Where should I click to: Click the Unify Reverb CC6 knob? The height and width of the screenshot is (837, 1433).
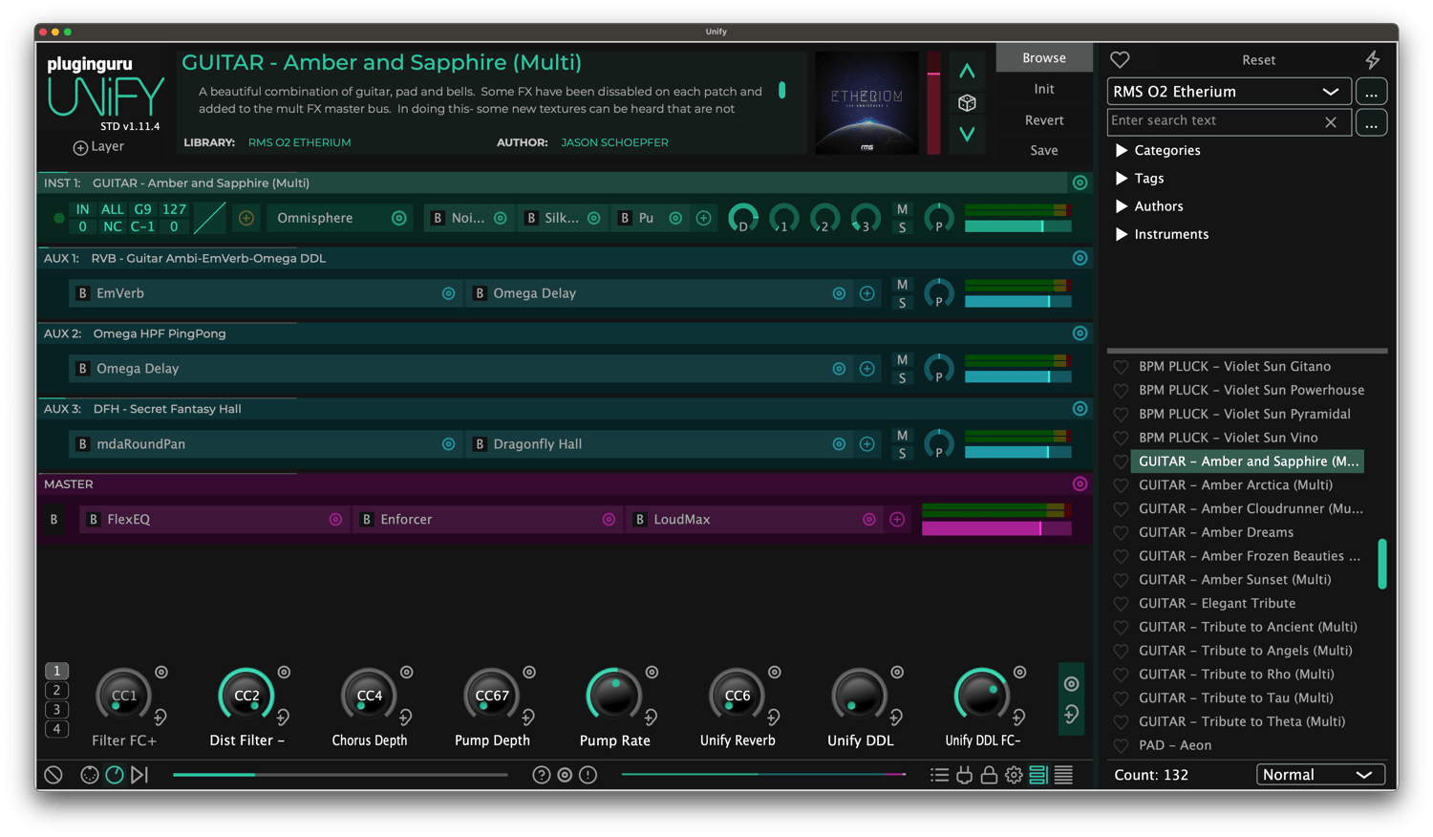737,696
